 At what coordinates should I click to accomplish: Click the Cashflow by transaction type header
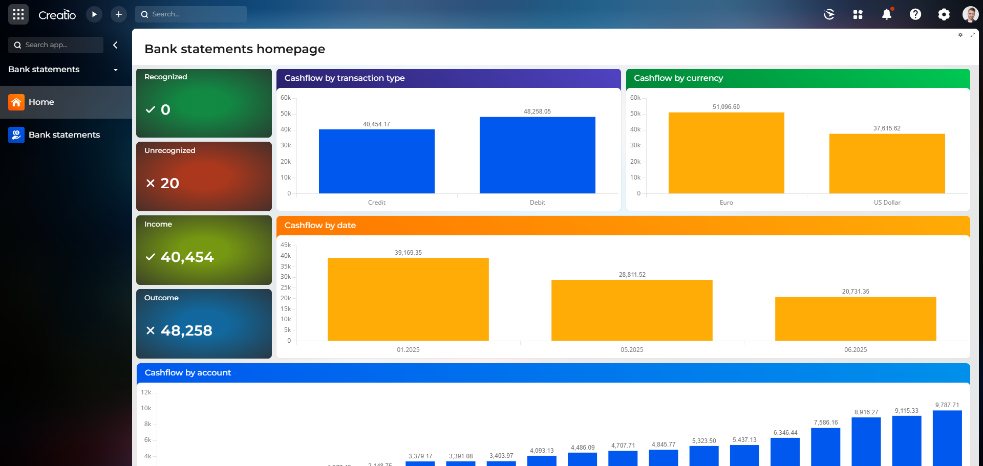coord(448,78)
